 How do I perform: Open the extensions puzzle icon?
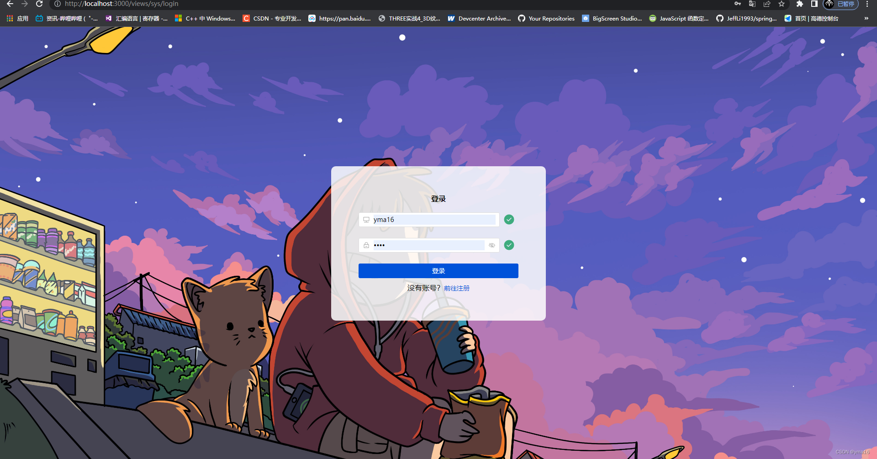(x=800, y=4)
